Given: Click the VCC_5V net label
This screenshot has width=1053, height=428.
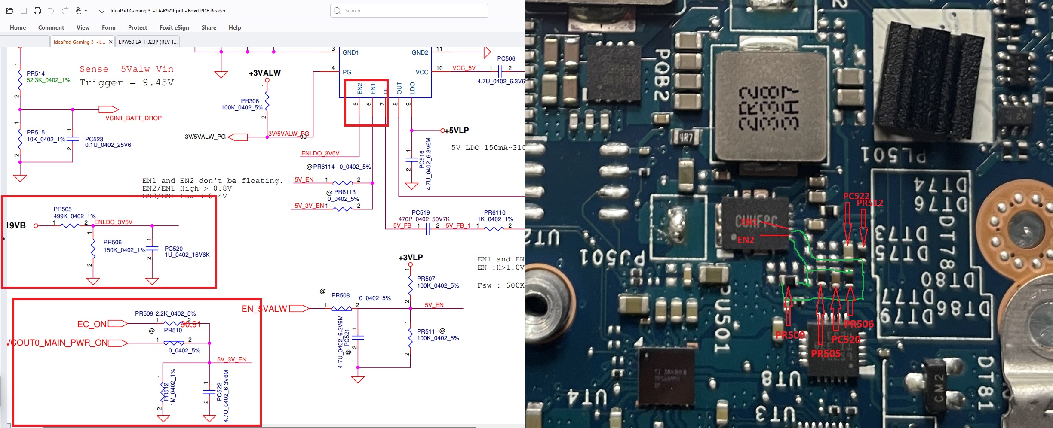Looking at the screenshot, I should (464, 68).
